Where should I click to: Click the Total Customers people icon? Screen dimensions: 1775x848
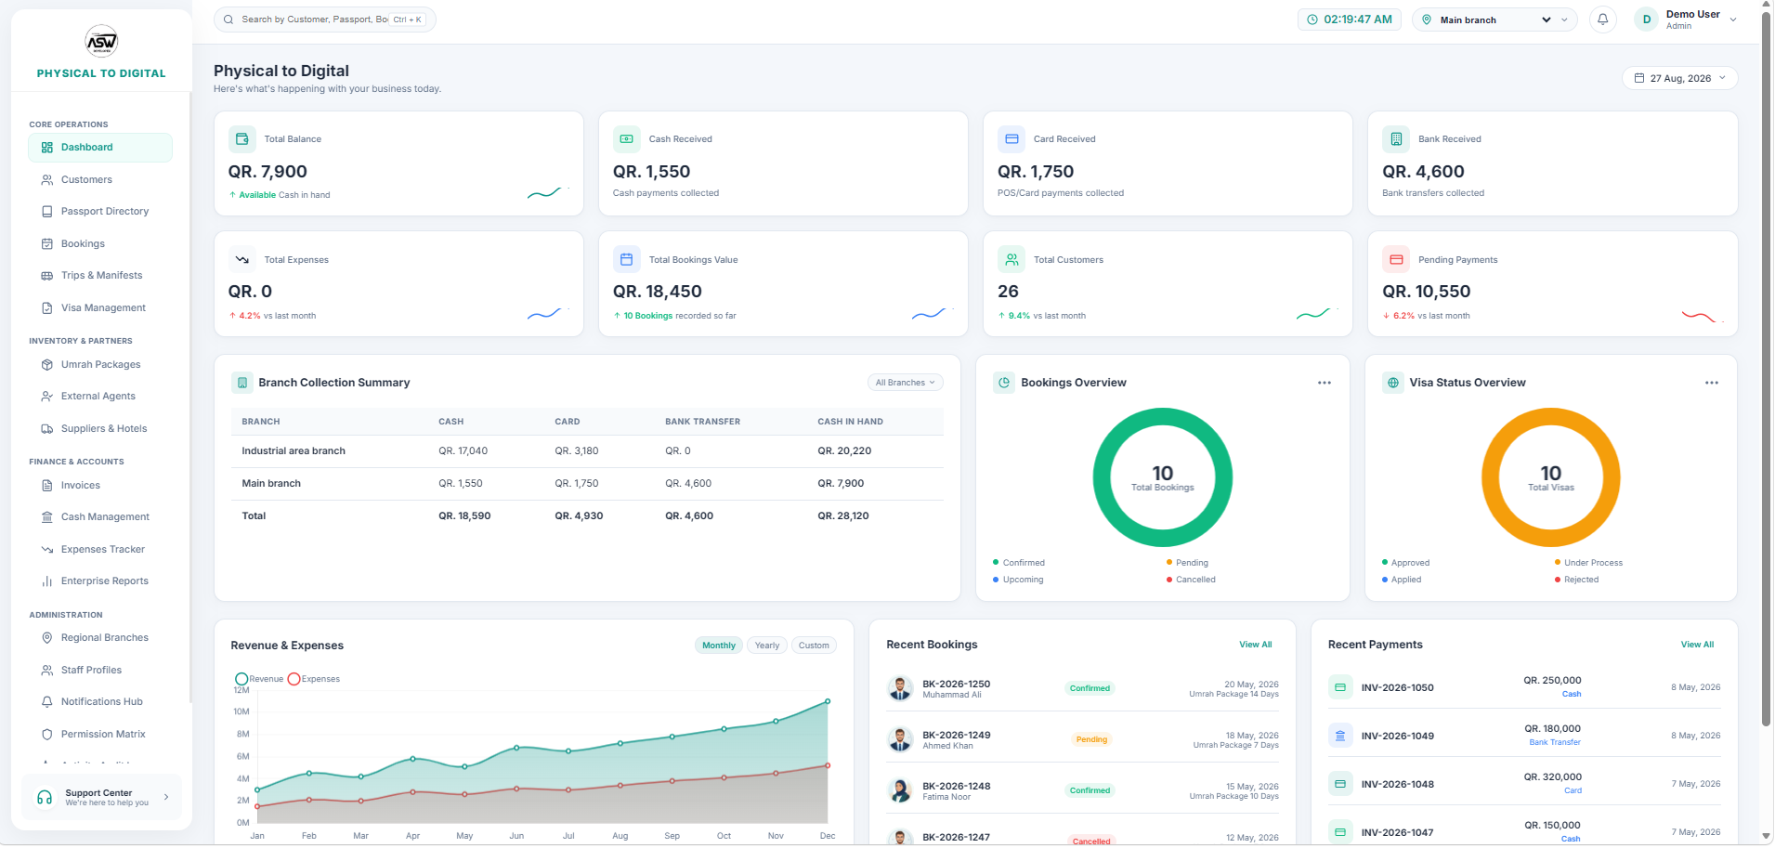point(1011,260)
